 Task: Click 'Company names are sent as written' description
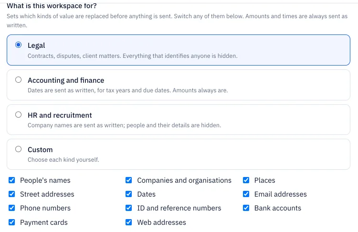pyautogui.click(x=125, y=125)
